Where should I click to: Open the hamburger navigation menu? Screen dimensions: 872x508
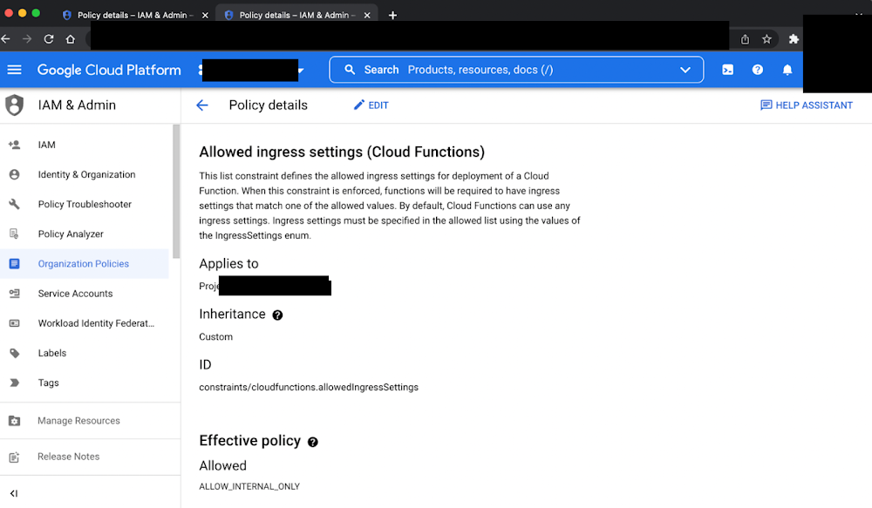[15, 70]
